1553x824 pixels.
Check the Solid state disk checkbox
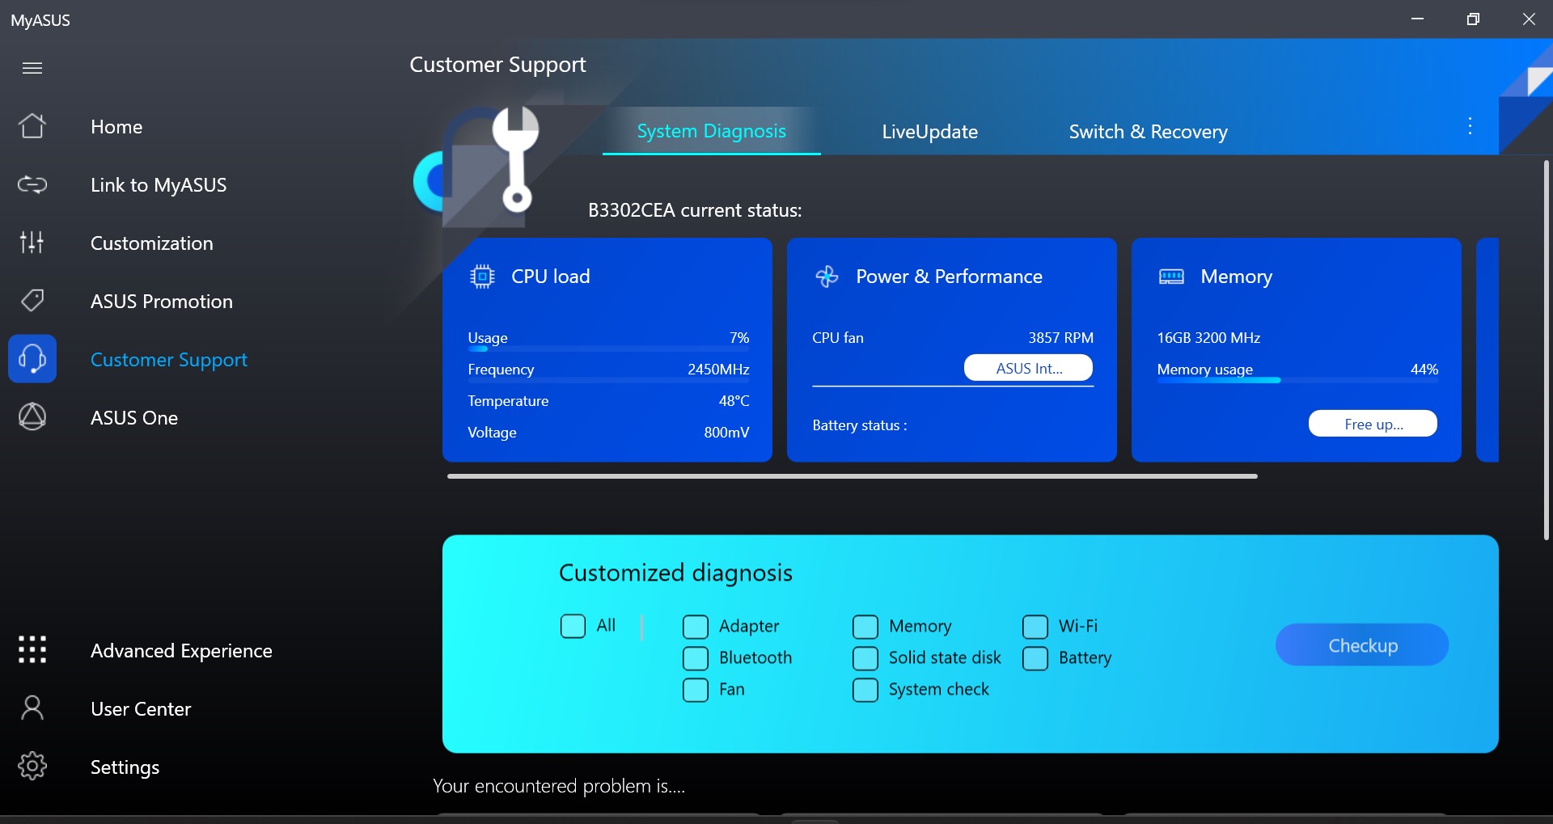[865, 658]
